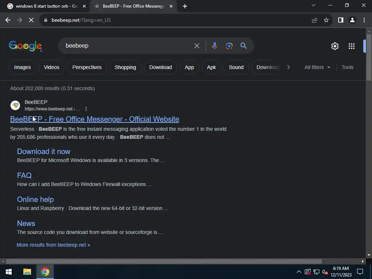372x279 pixels.
Task: Submit search with magnifier icon
Action: pos(243,45)
